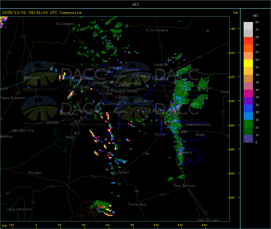Click the El_Desvio map label
271x229 pixels.
click(70, 114)
